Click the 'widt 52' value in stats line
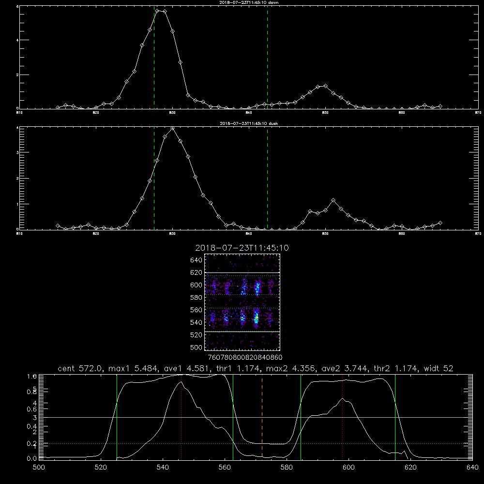Screen dimensions: 484x484 [x=439, y=368]
